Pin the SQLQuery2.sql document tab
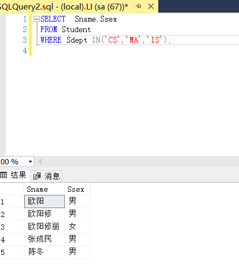 point(138,6)
